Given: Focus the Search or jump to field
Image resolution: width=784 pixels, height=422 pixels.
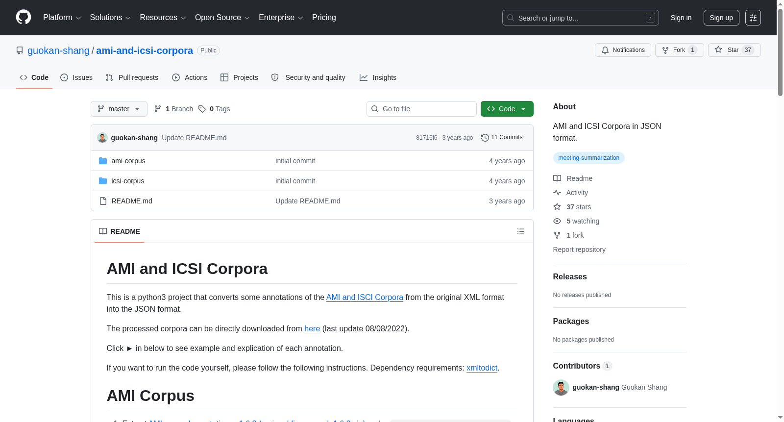Looking at the screenshot, I should (x=581, y=18).
